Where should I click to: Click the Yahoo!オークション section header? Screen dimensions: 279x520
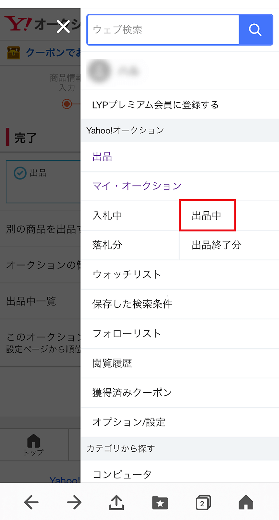pos(180,131)
